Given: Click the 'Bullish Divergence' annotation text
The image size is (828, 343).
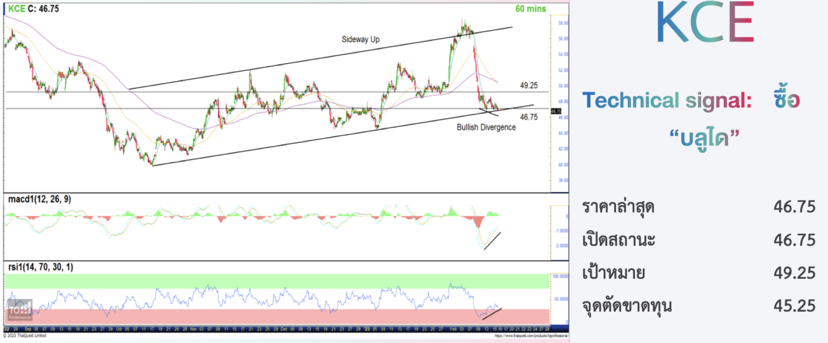Looking at the screenshot, I should click(486, 127).
